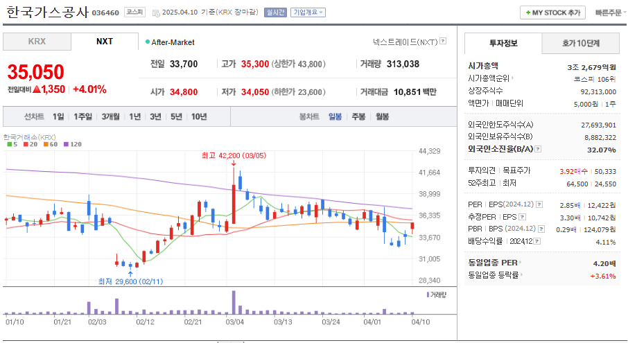Select 3년 line chart period
The image size is (628, 343).
click(155, 116)
